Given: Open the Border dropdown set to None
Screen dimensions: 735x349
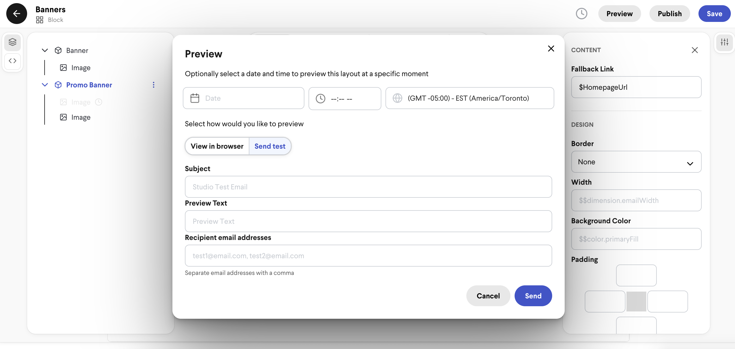Looking at the screenshot, I should click(x=636, y=162).
